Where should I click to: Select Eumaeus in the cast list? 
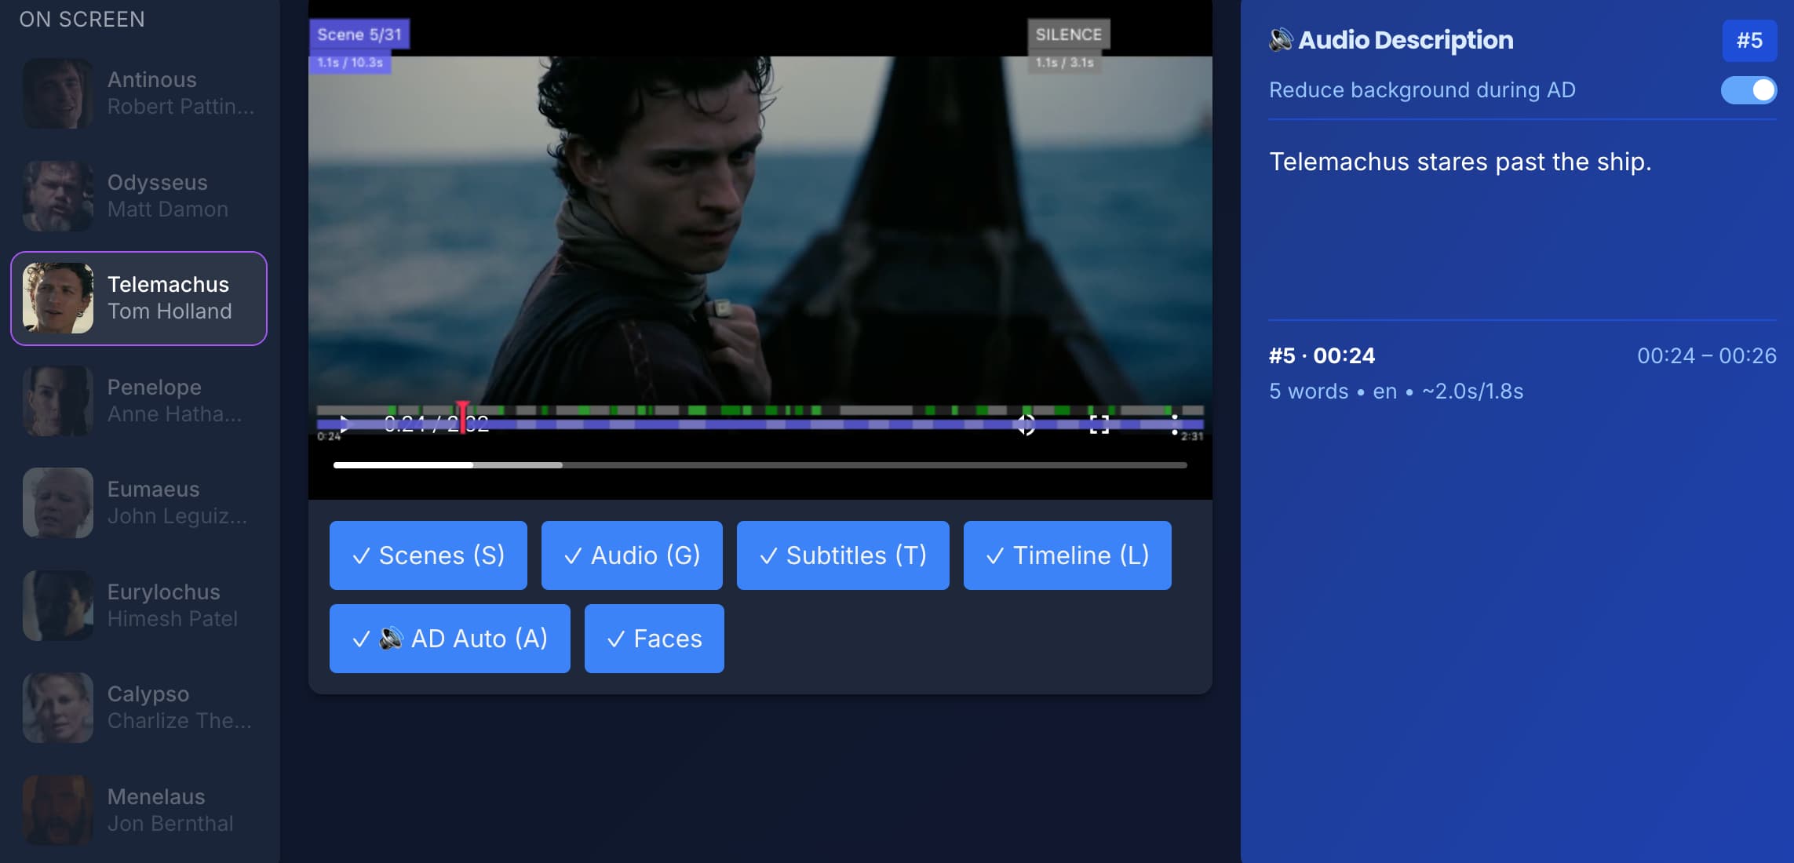tap(139, 503)
